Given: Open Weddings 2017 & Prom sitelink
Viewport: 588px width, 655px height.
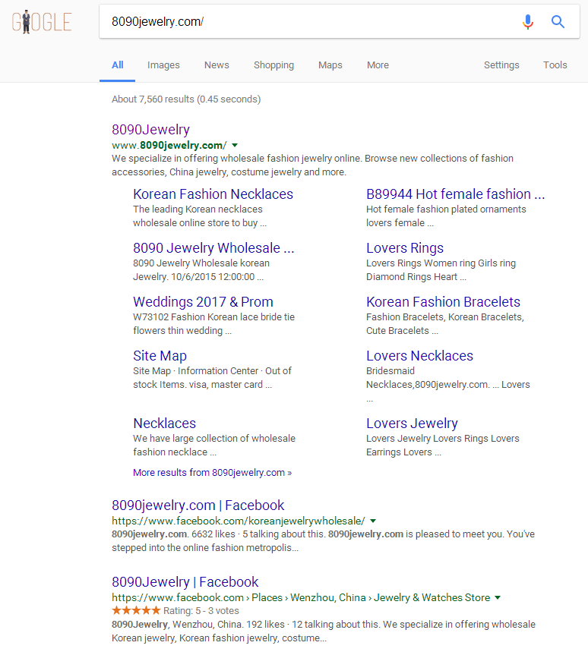Looking at the screenshot, I should pos(203,302).
